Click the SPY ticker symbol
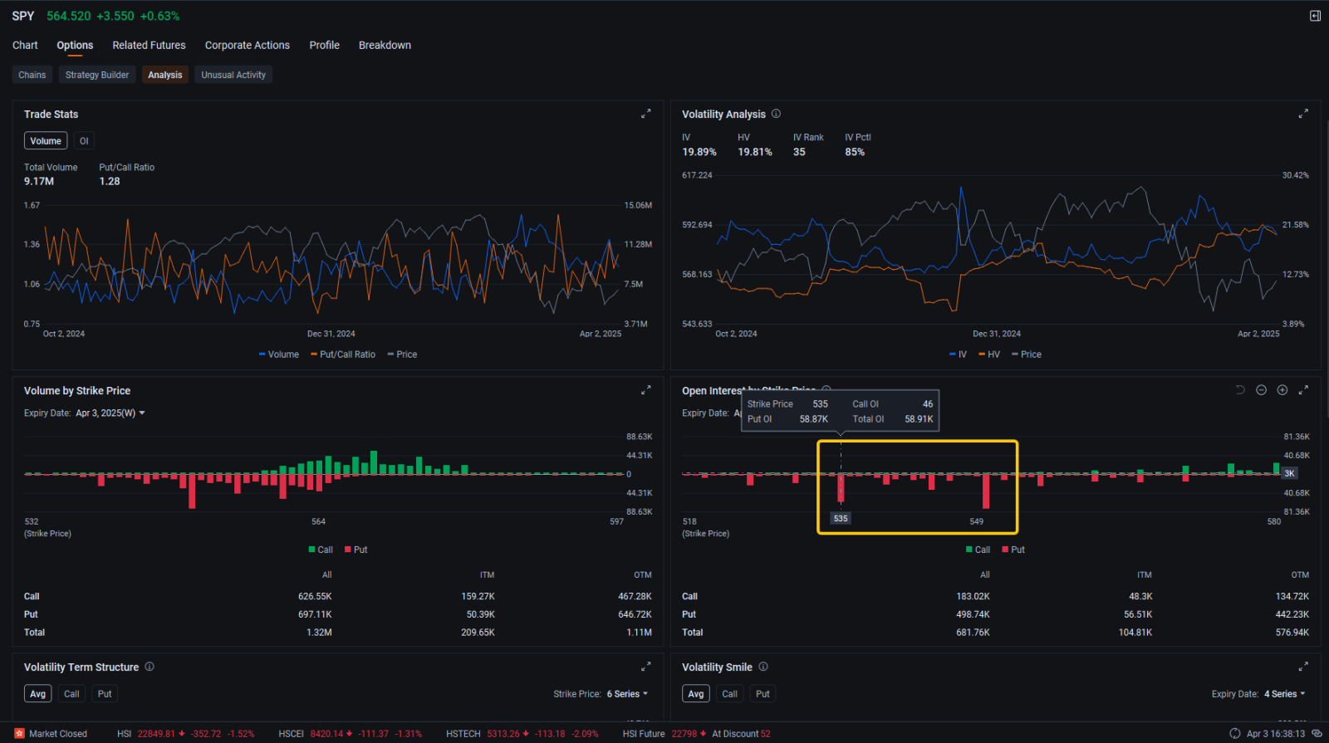Viewport: 1329px width, 743px height. coord(23,16)
